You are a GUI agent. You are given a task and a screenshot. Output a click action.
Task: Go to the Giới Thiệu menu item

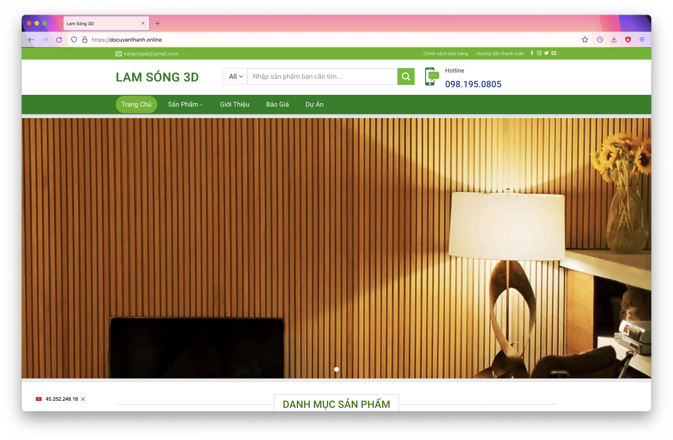pos(235,105)
